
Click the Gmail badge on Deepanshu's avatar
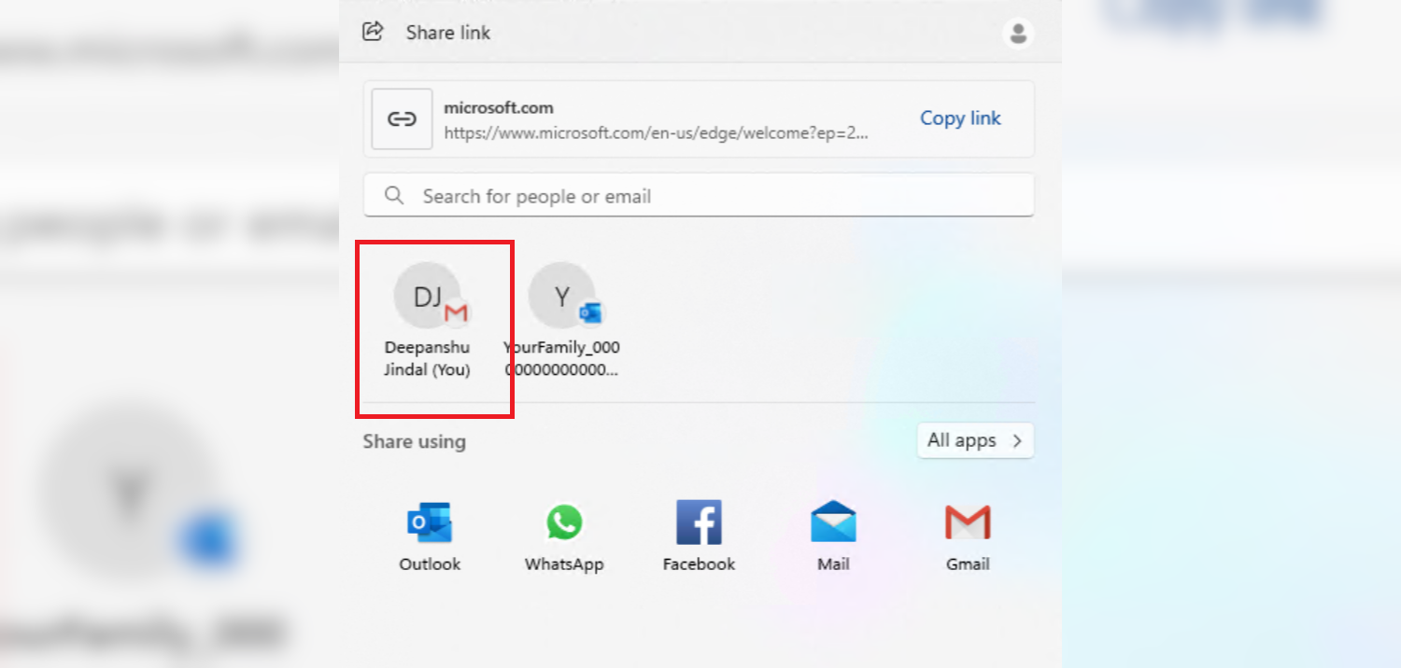coord(456,313)
